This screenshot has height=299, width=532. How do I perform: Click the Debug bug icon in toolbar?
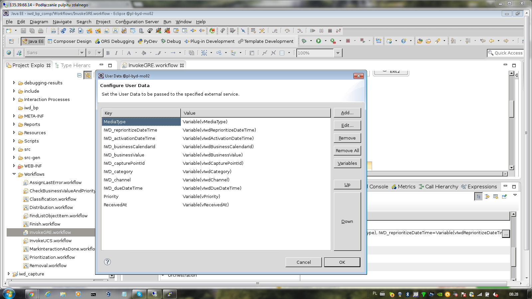pyautogui.click(x=304, y=41)
